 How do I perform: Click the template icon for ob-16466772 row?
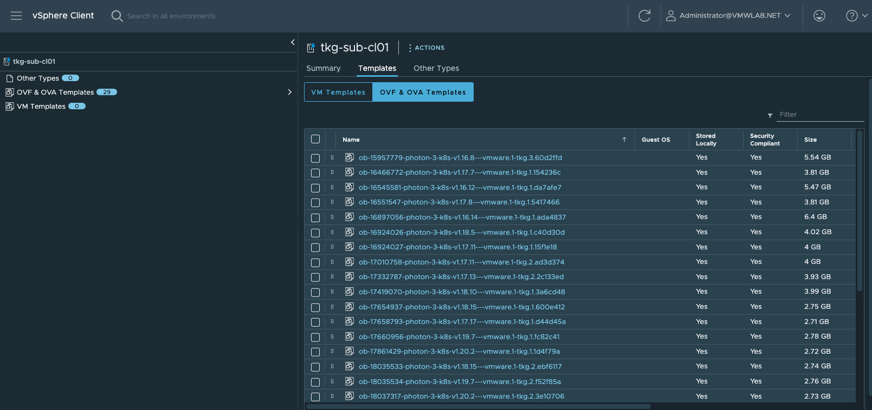[x=350, y=172]
